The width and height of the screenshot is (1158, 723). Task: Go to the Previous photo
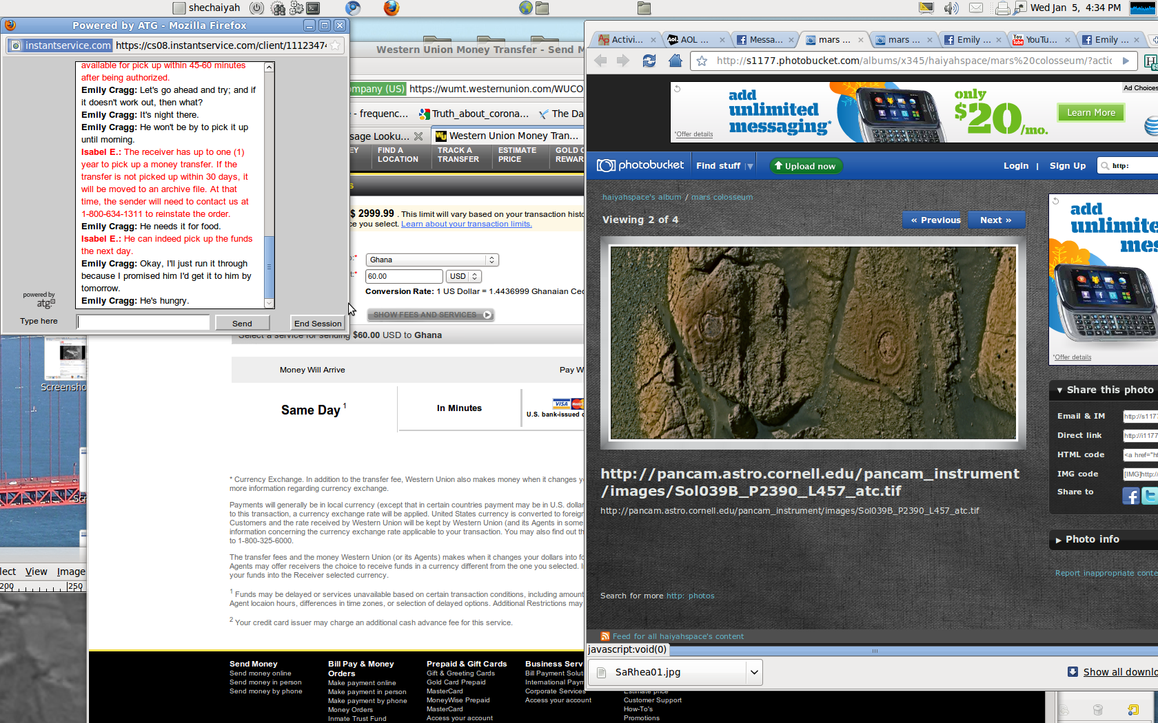pos(931,220)
